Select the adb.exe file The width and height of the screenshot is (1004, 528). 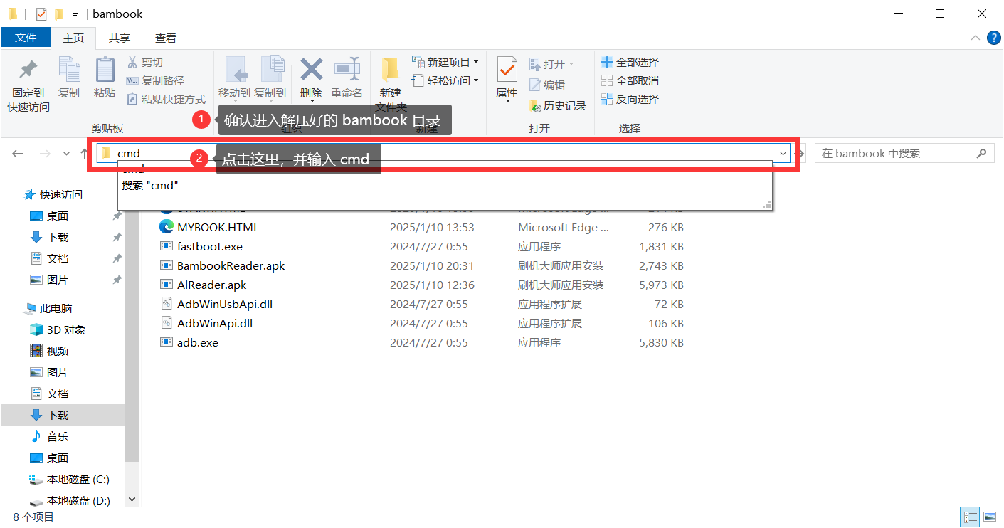[198, 342]
